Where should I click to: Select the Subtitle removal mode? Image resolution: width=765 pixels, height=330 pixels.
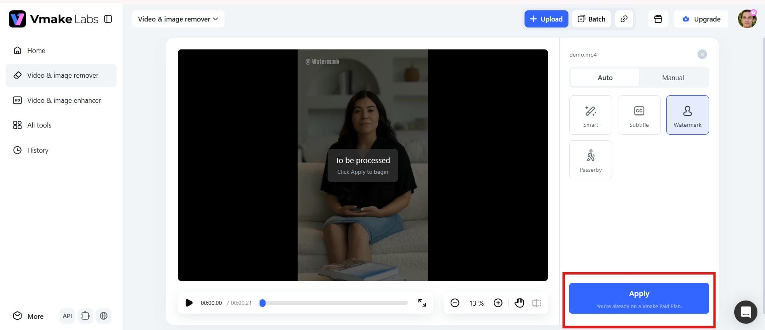click(x=639, y=115)
